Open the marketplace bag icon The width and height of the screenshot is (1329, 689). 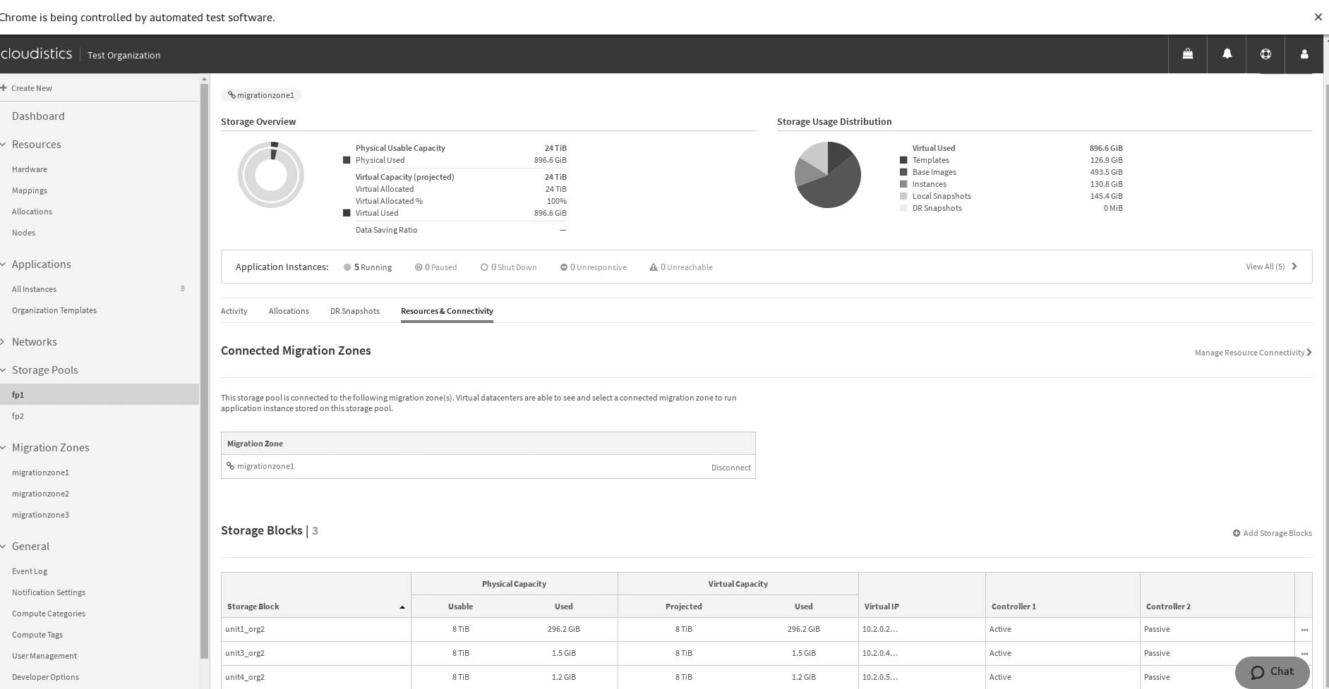click(x=1188, y=54)
